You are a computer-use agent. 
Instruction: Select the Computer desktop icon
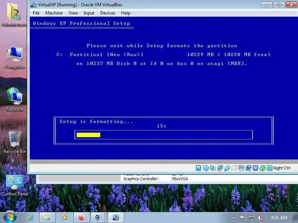click(15, 58)
